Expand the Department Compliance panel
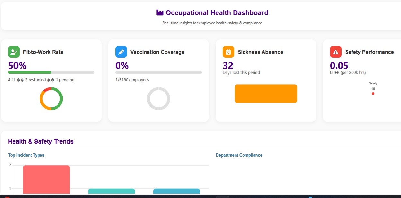The width and height of the screenshot is (401, 198). point(239,155)
